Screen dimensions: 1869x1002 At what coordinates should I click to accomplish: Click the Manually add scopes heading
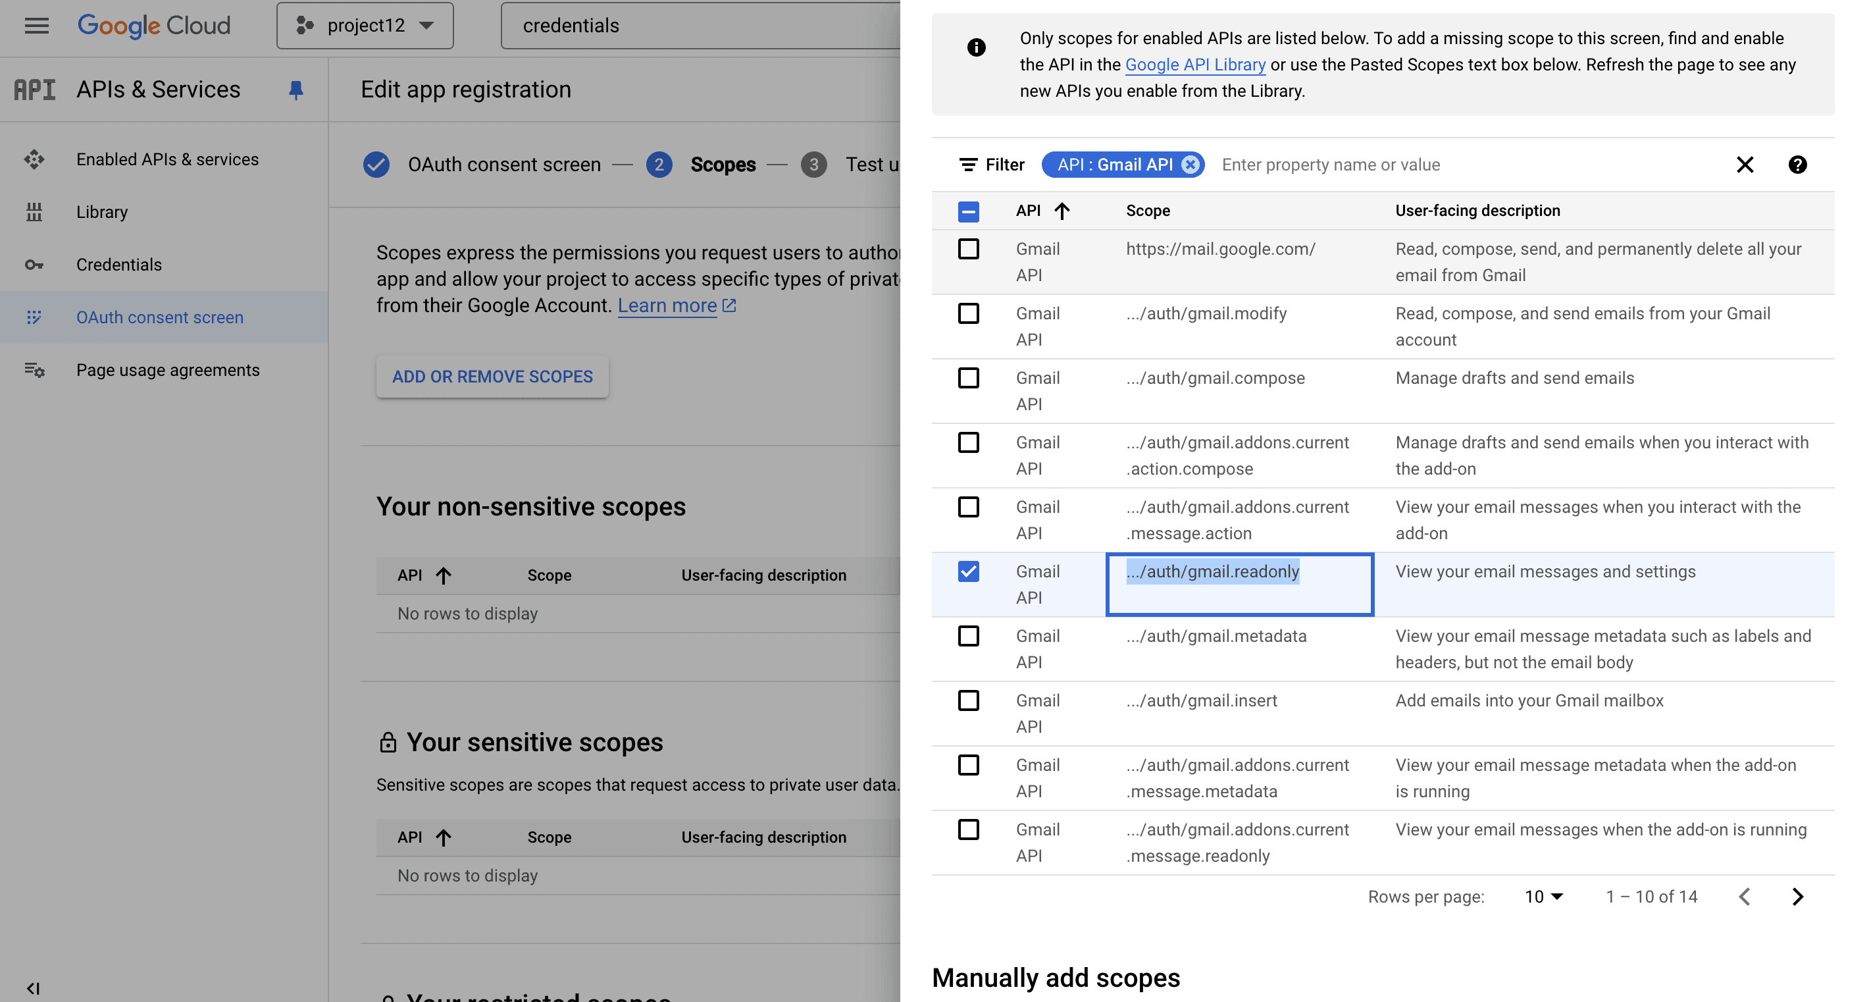(1056, 978)
